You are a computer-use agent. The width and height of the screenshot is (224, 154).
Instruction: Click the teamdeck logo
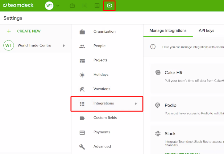18,5
